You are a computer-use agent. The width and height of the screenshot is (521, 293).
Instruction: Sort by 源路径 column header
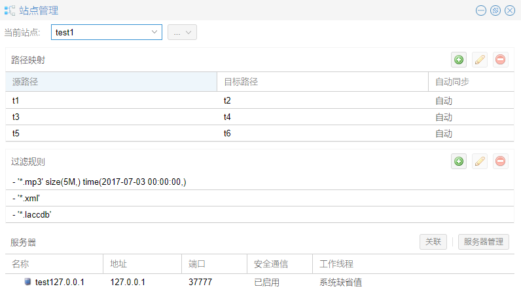pos(111,82)
